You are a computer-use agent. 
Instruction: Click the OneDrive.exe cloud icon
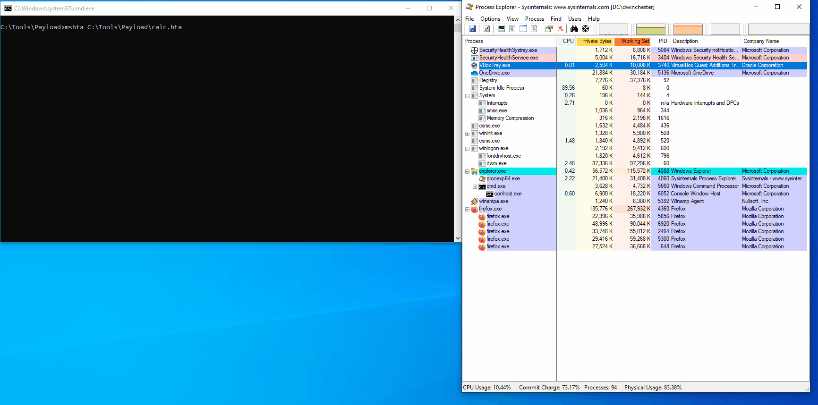[x=475, y=73]
